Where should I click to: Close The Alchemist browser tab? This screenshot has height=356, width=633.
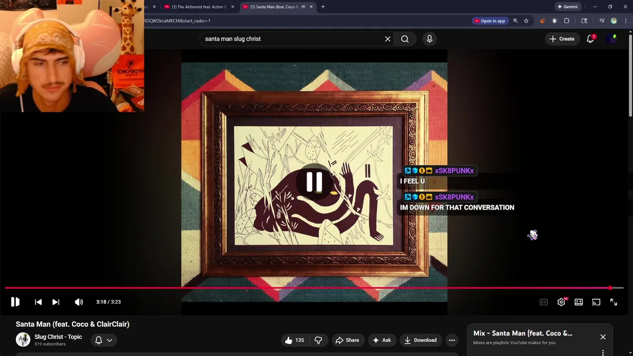coord(232,6)
